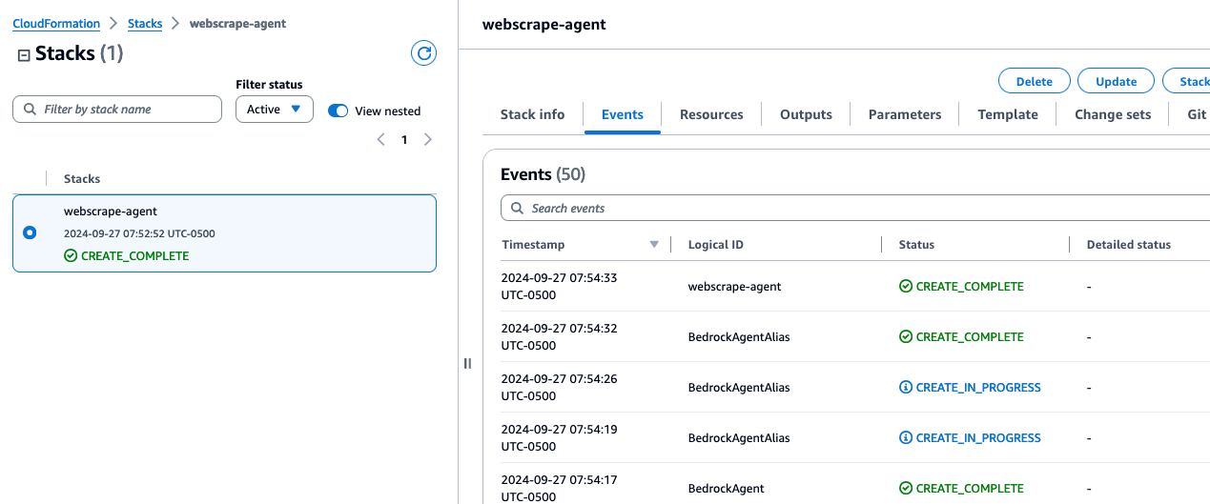Toggle the View nested switch
This screenshot has width=1210, height=504.
[x=338, y=111]
